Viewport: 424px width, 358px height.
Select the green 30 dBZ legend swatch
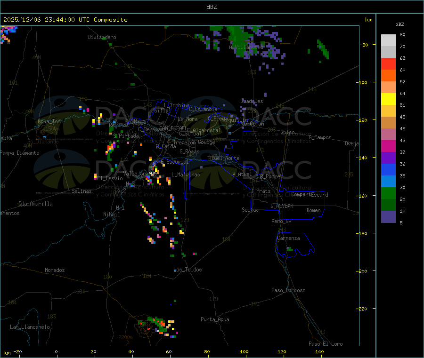388,193
